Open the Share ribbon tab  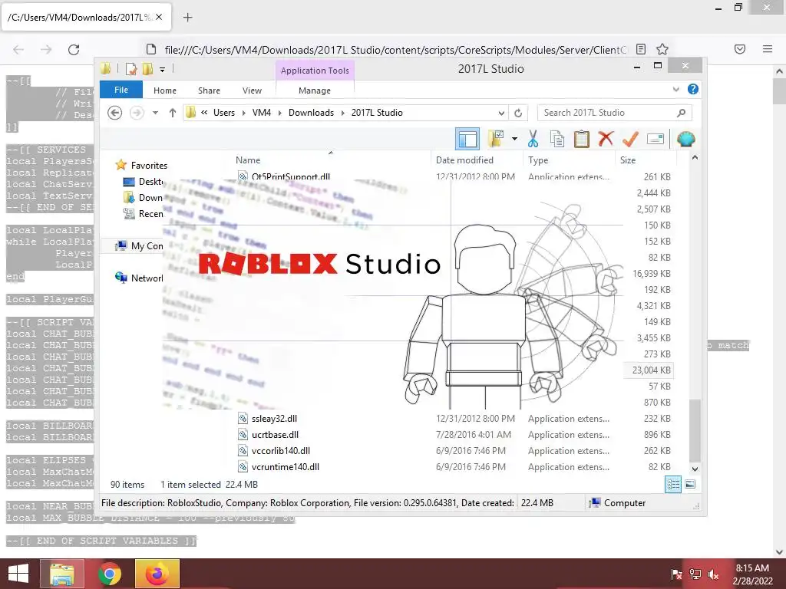pyautogui.click(x=209, y=90)
